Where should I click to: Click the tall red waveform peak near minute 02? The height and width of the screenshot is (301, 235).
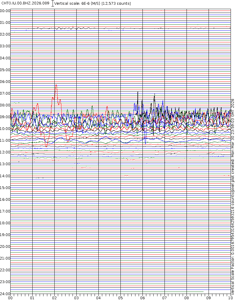pyautogui.click(x=56, y=85)
